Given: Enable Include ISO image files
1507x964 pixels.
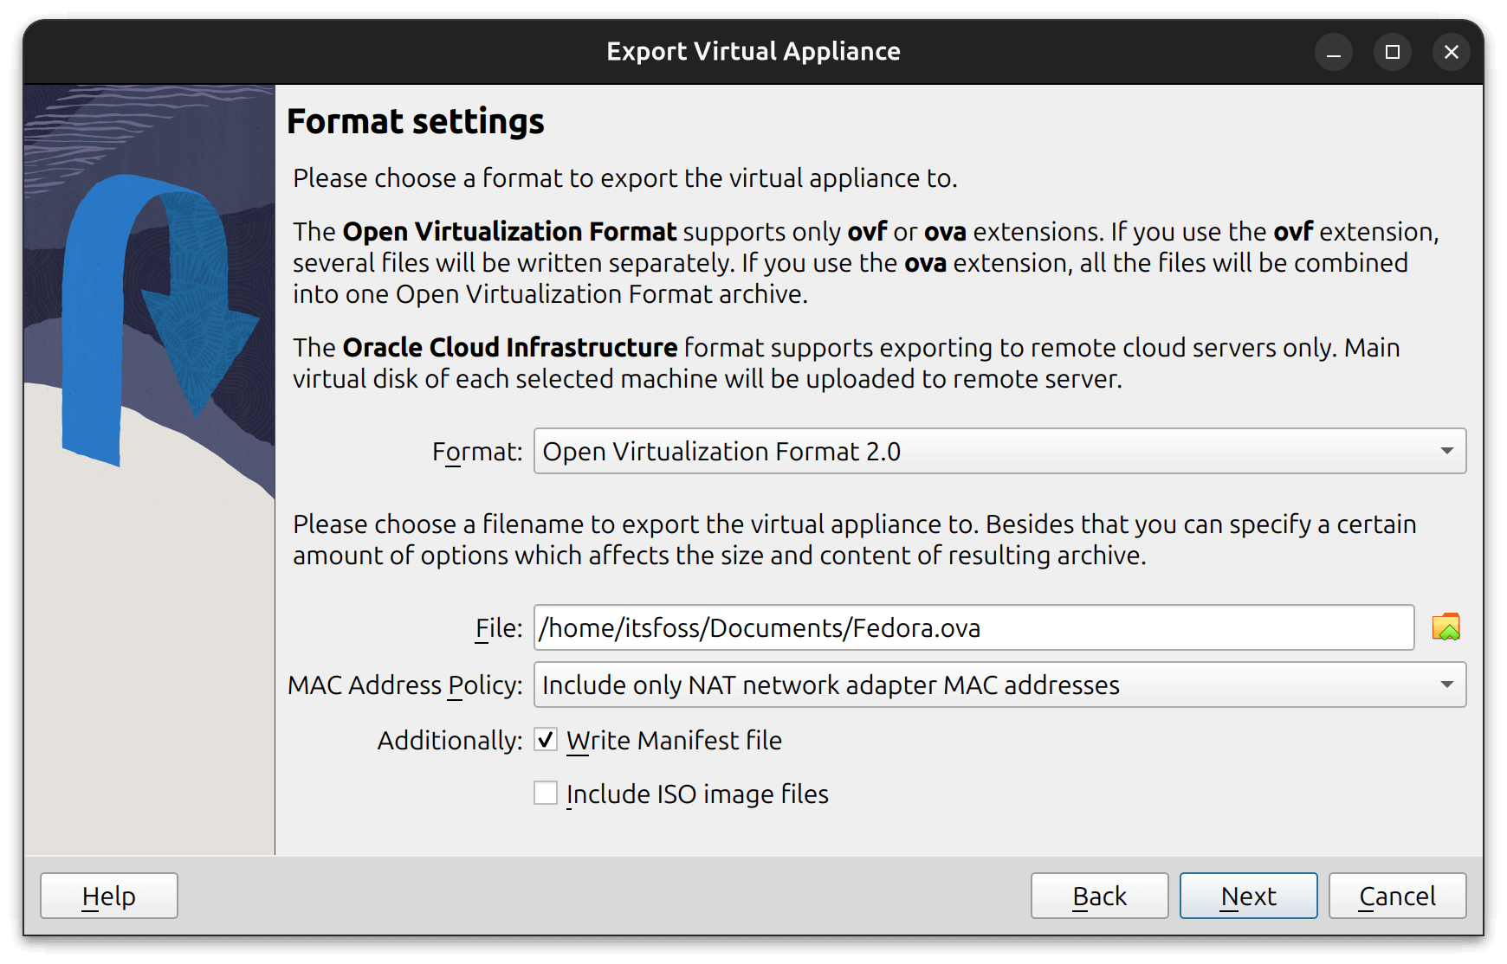Looking at the screenshot, I should (546, 794).
